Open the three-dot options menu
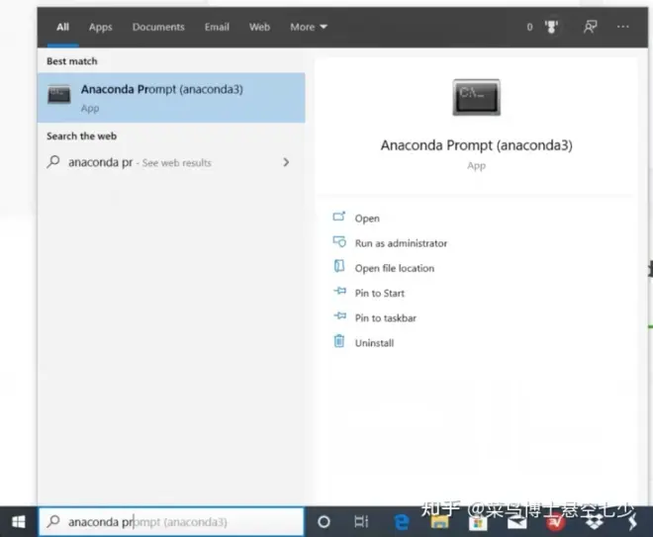 [x=623, y=27]
